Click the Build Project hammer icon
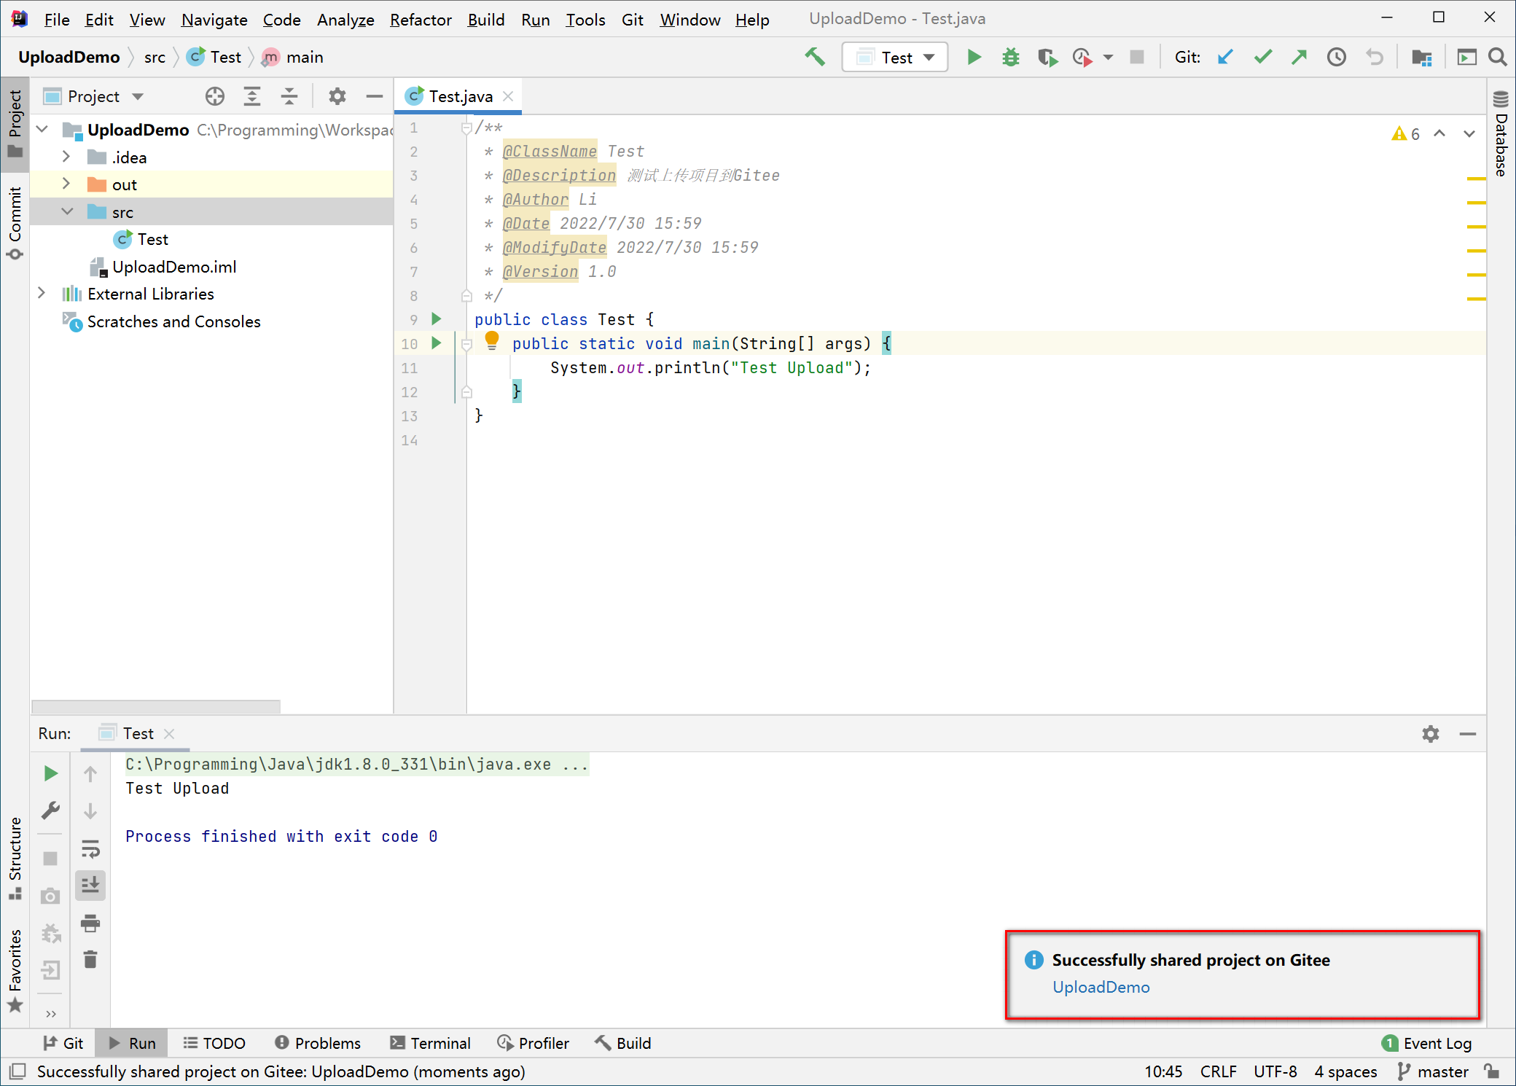The image size is (1516, 1086). click(x=815, y=57)
